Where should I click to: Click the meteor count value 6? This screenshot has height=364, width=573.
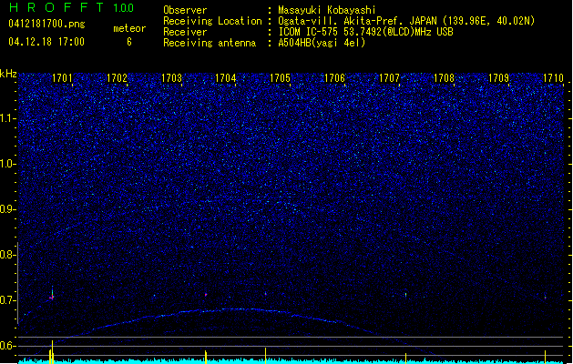129,42
